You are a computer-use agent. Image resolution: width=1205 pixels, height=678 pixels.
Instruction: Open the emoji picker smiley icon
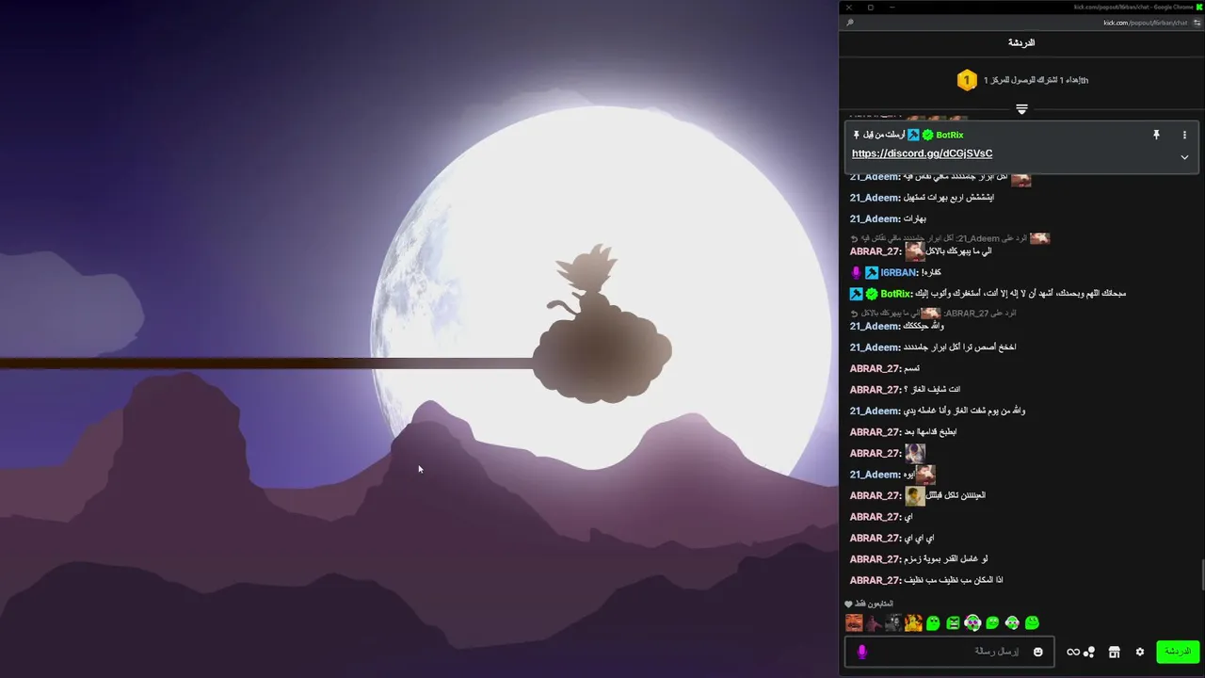coord(1038,652)
